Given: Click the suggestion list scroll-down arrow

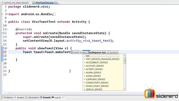Looking at the screenshot, I should pos(124,89).
